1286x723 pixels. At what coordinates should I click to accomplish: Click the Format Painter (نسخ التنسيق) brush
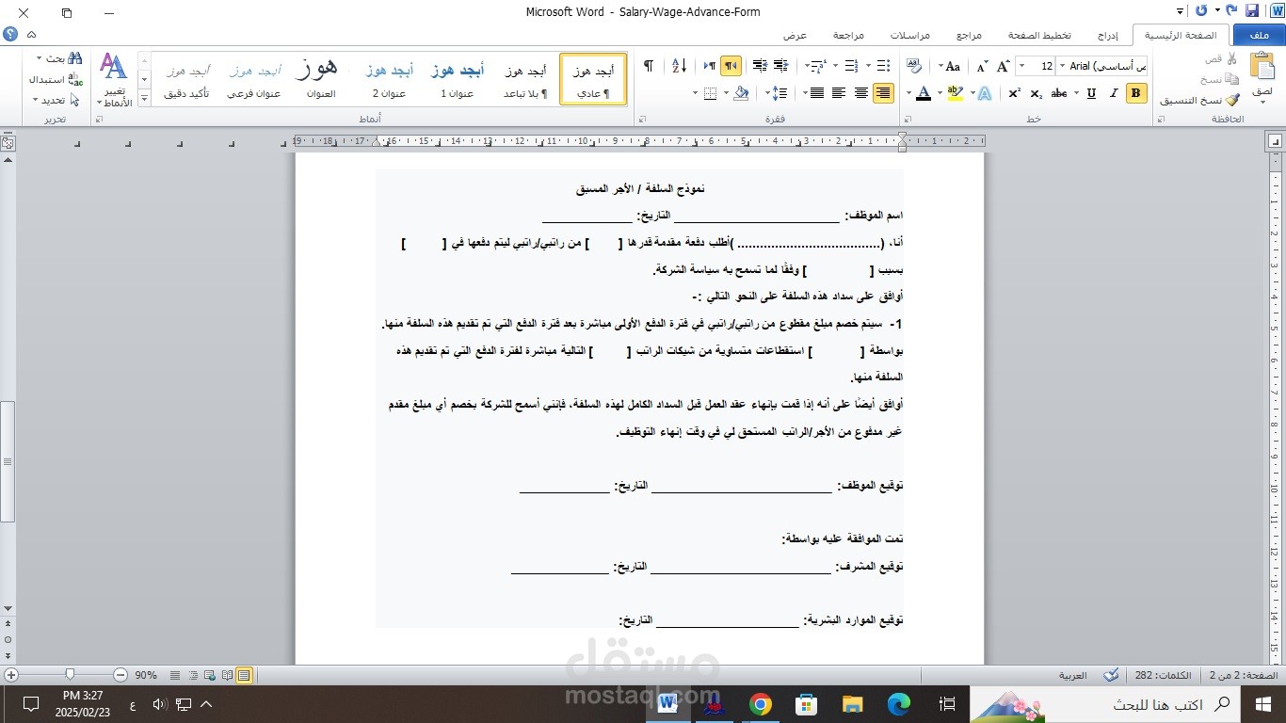coord(1232,100)
